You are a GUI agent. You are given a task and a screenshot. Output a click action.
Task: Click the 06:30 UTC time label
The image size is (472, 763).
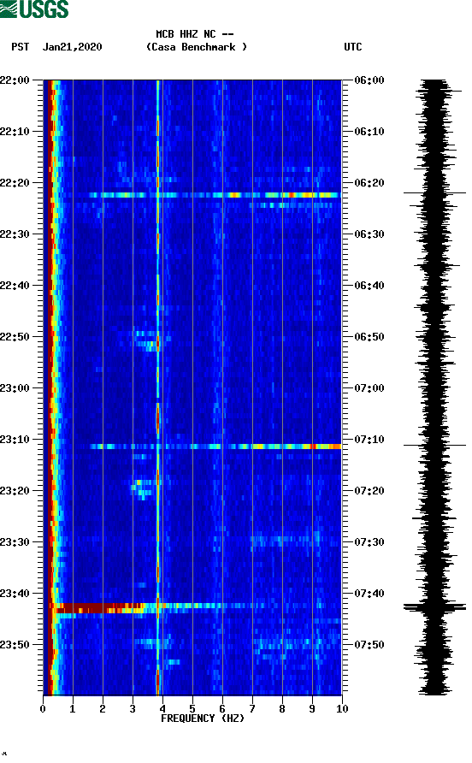point(369,234)
